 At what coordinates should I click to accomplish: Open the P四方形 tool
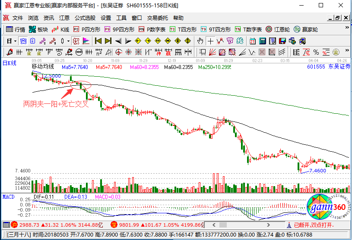[x=87, y=29]
